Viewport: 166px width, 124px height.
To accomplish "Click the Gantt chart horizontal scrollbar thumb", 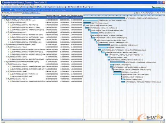I will [123, 119].
